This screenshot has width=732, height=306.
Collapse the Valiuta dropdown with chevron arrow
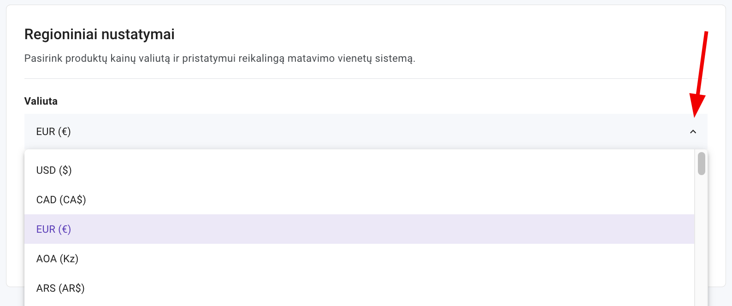coord(693,132)
